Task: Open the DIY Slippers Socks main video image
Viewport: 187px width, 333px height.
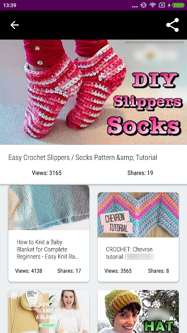Action: (93, 92)
